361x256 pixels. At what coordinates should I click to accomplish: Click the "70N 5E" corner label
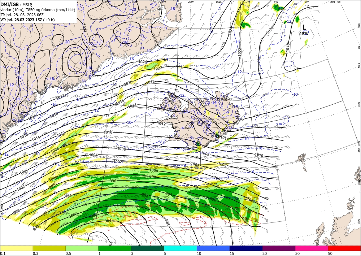click(335, 2)
